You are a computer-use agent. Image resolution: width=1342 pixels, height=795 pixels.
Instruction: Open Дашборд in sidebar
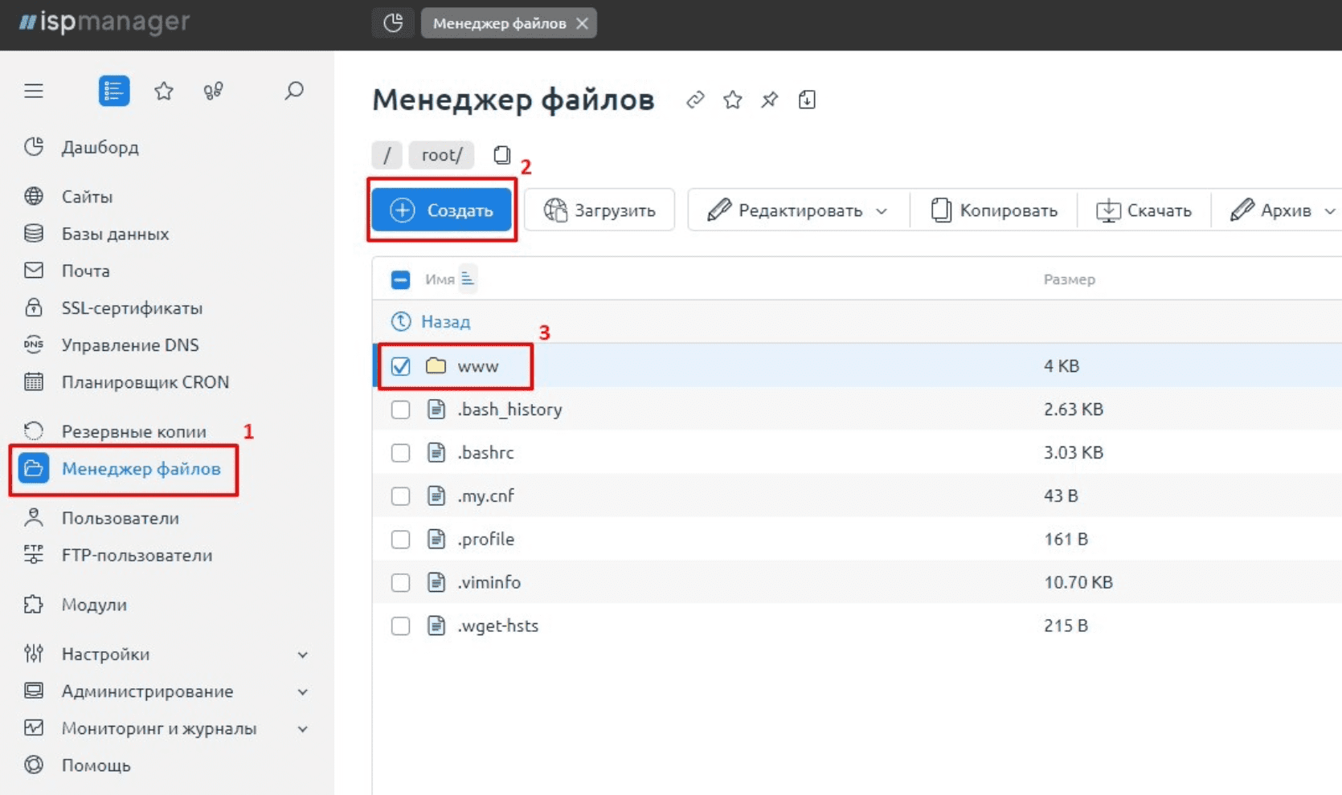click(100, 148)
